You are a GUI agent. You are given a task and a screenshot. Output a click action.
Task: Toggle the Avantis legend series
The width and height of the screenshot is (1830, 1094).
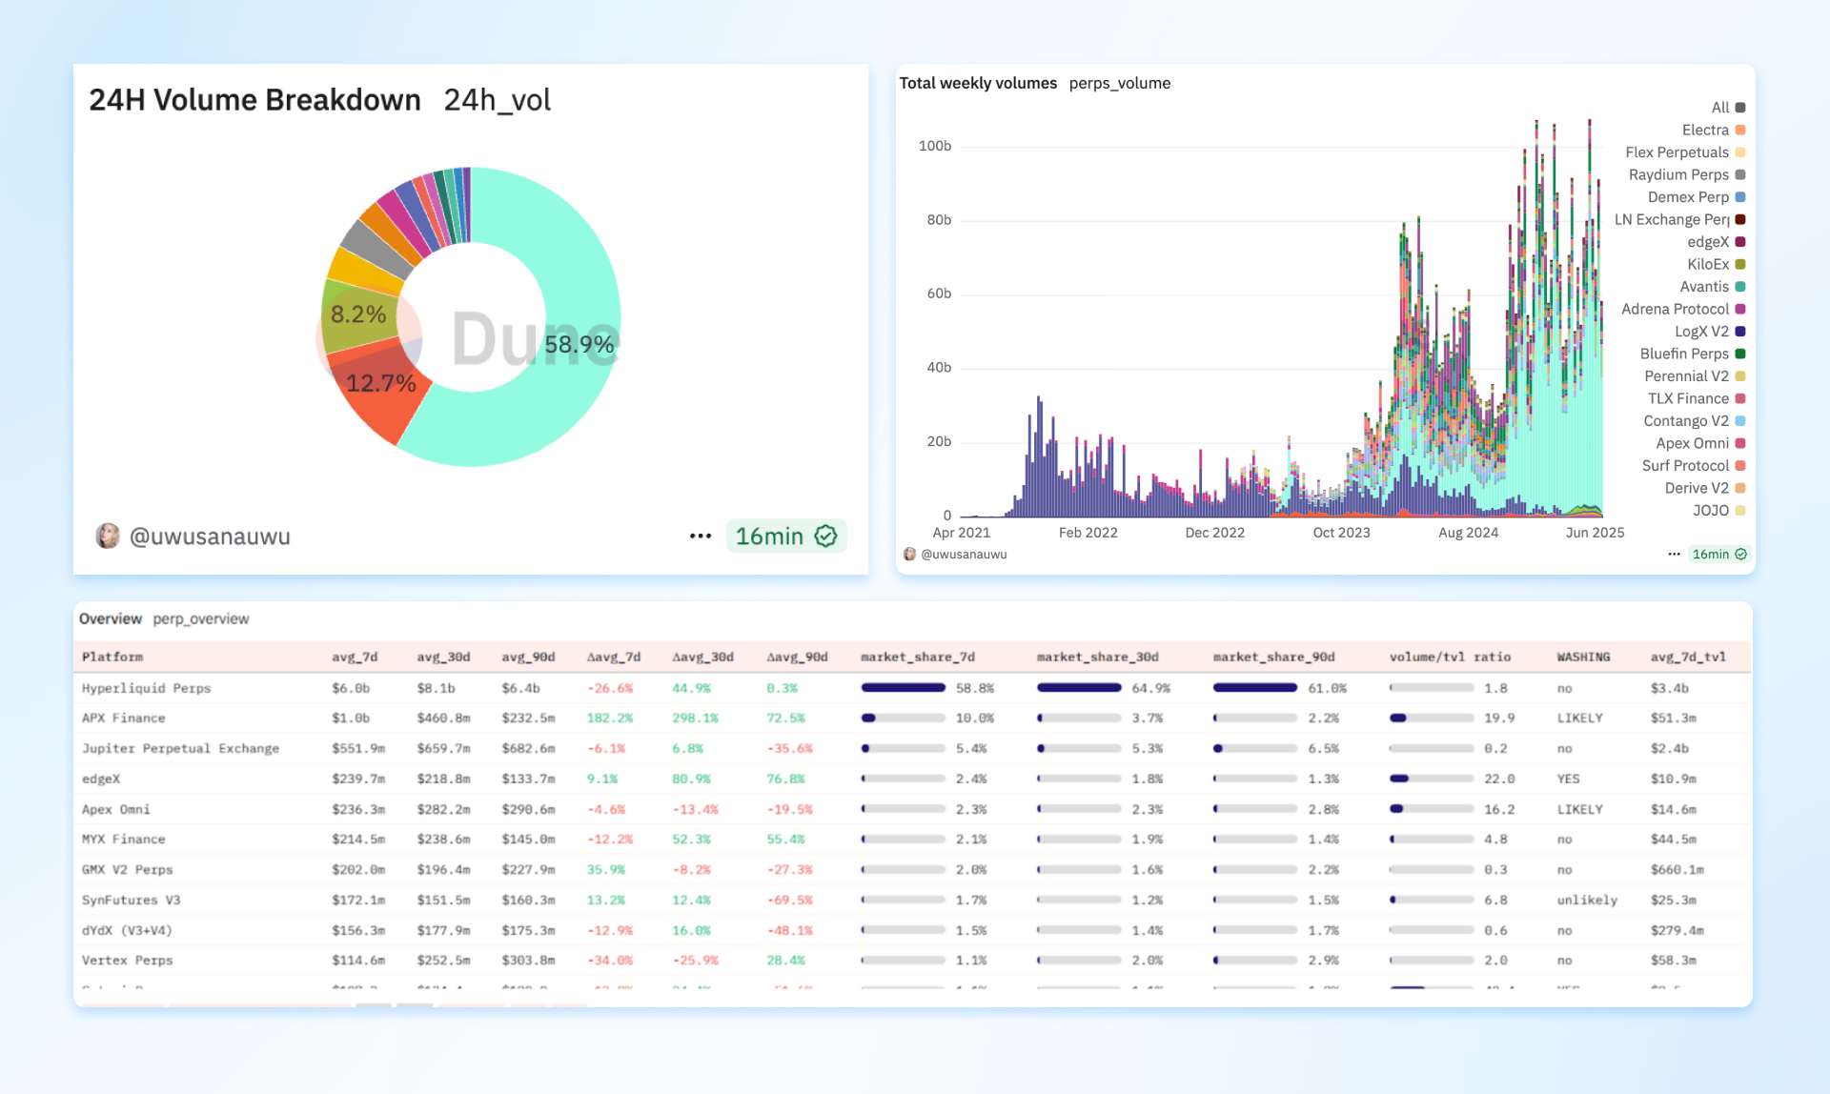click(x=1712, y=287)
